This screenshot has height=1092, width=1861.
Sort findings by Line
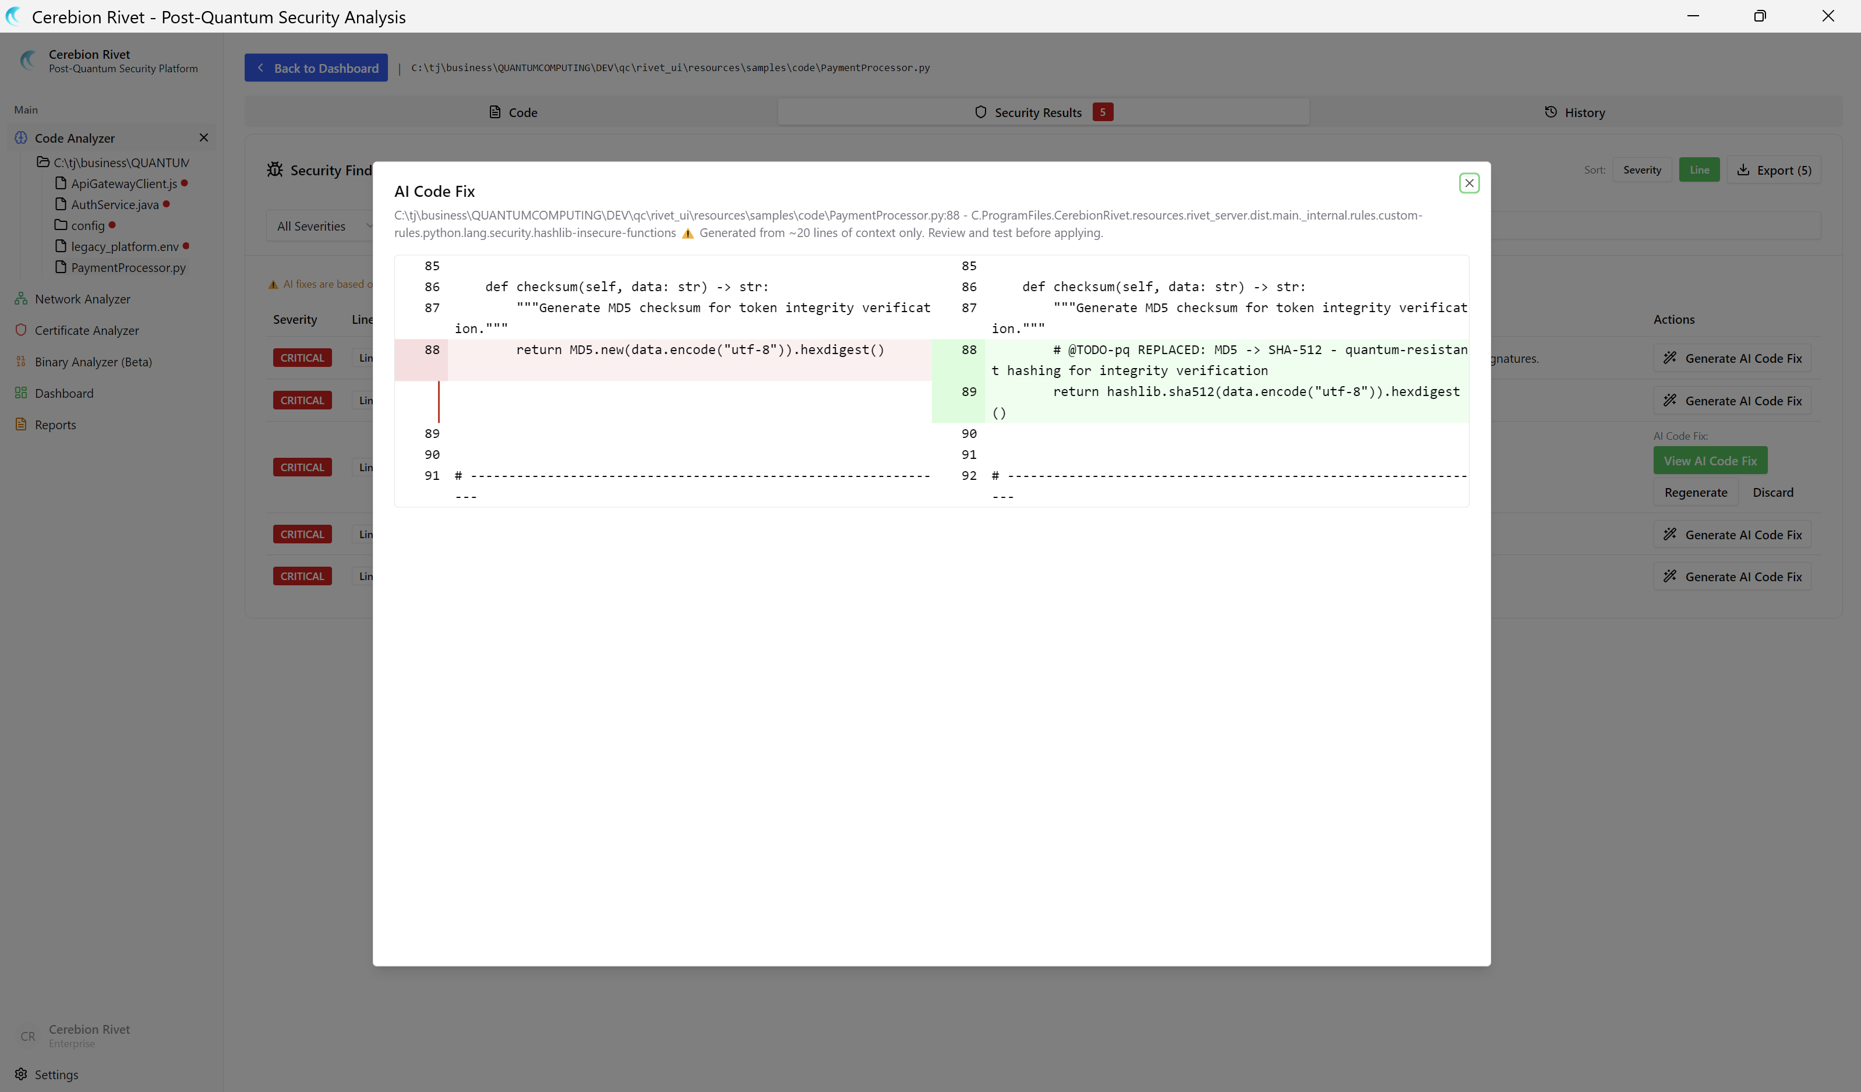1698,170
